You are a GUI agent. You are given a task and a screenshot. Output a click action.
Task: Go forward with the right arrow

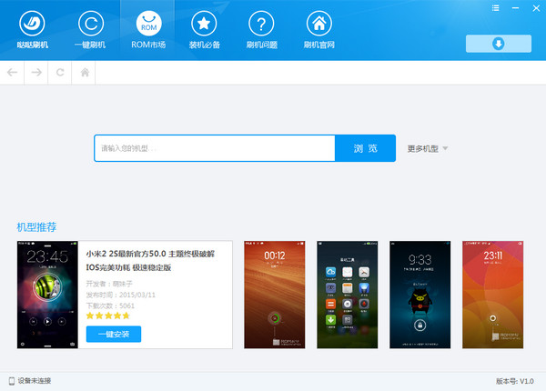click(x=36, y=73)
